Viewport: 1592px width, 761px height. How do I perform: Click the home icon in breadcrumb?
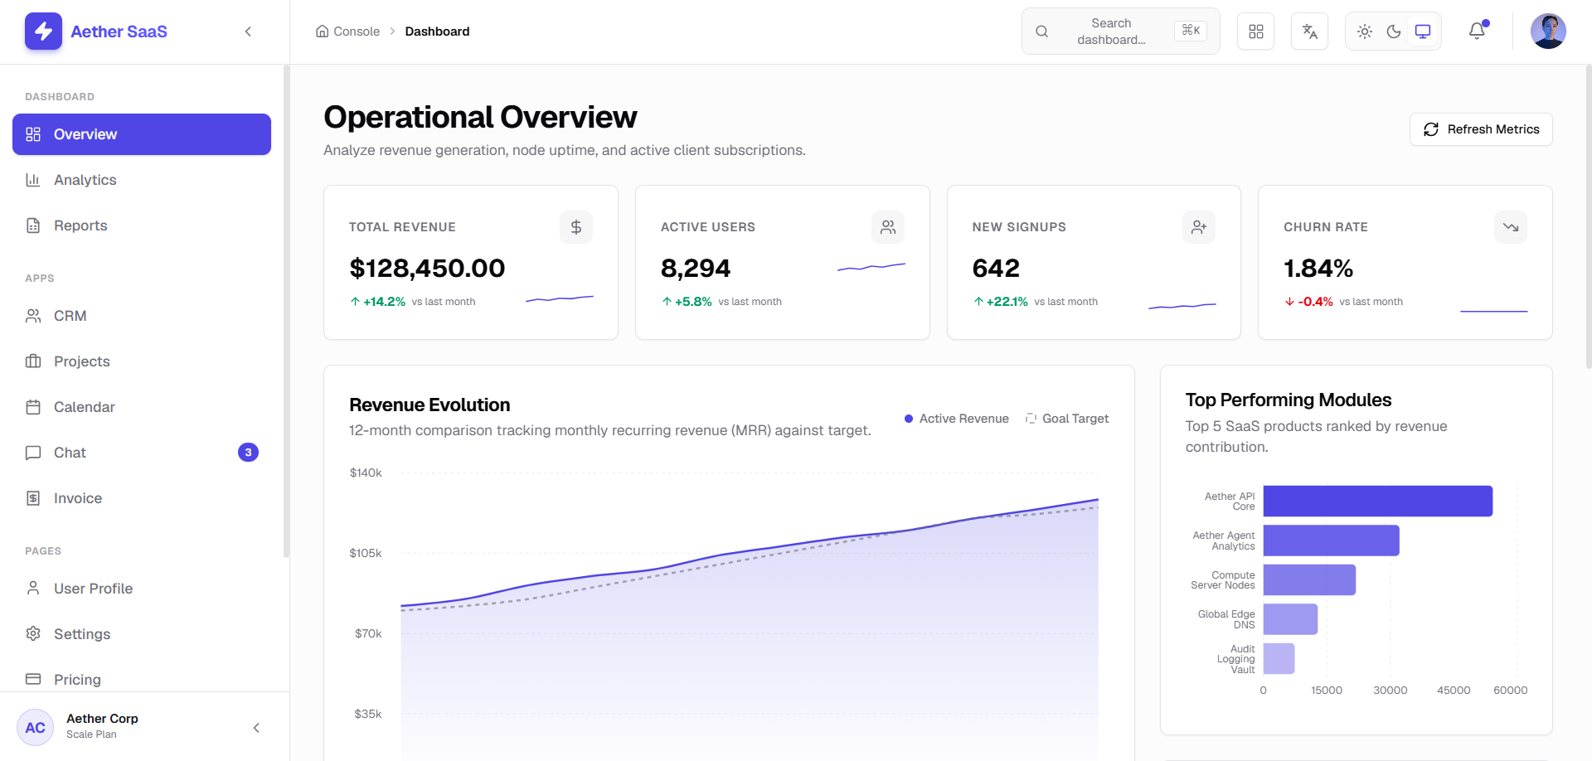(x=322, y=32)
